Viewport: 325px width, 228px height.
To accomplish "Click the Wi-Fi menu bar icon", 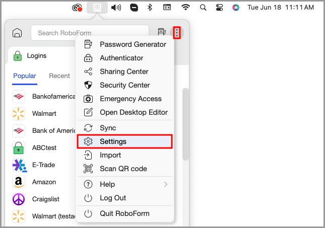I will click(185, 8).
